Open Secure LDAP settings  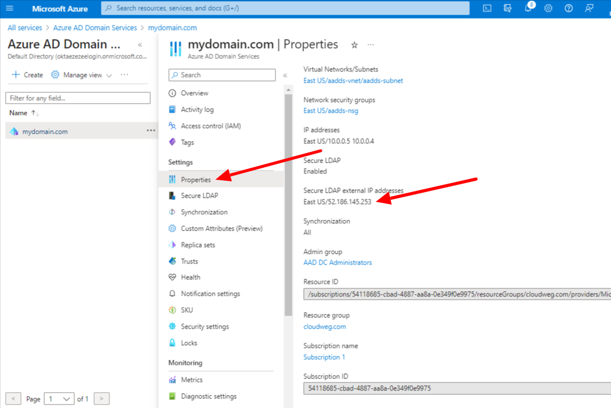[x=199, y=195]
